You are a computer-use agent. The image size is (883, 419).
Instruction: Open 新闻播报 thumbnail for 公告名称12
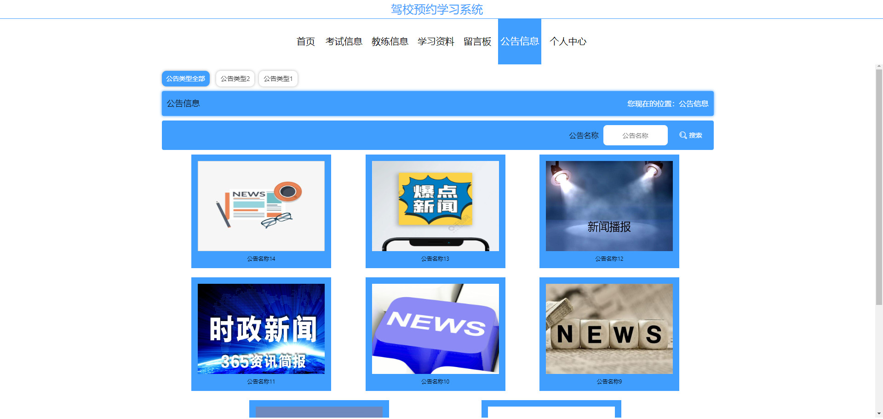(609, 206)
